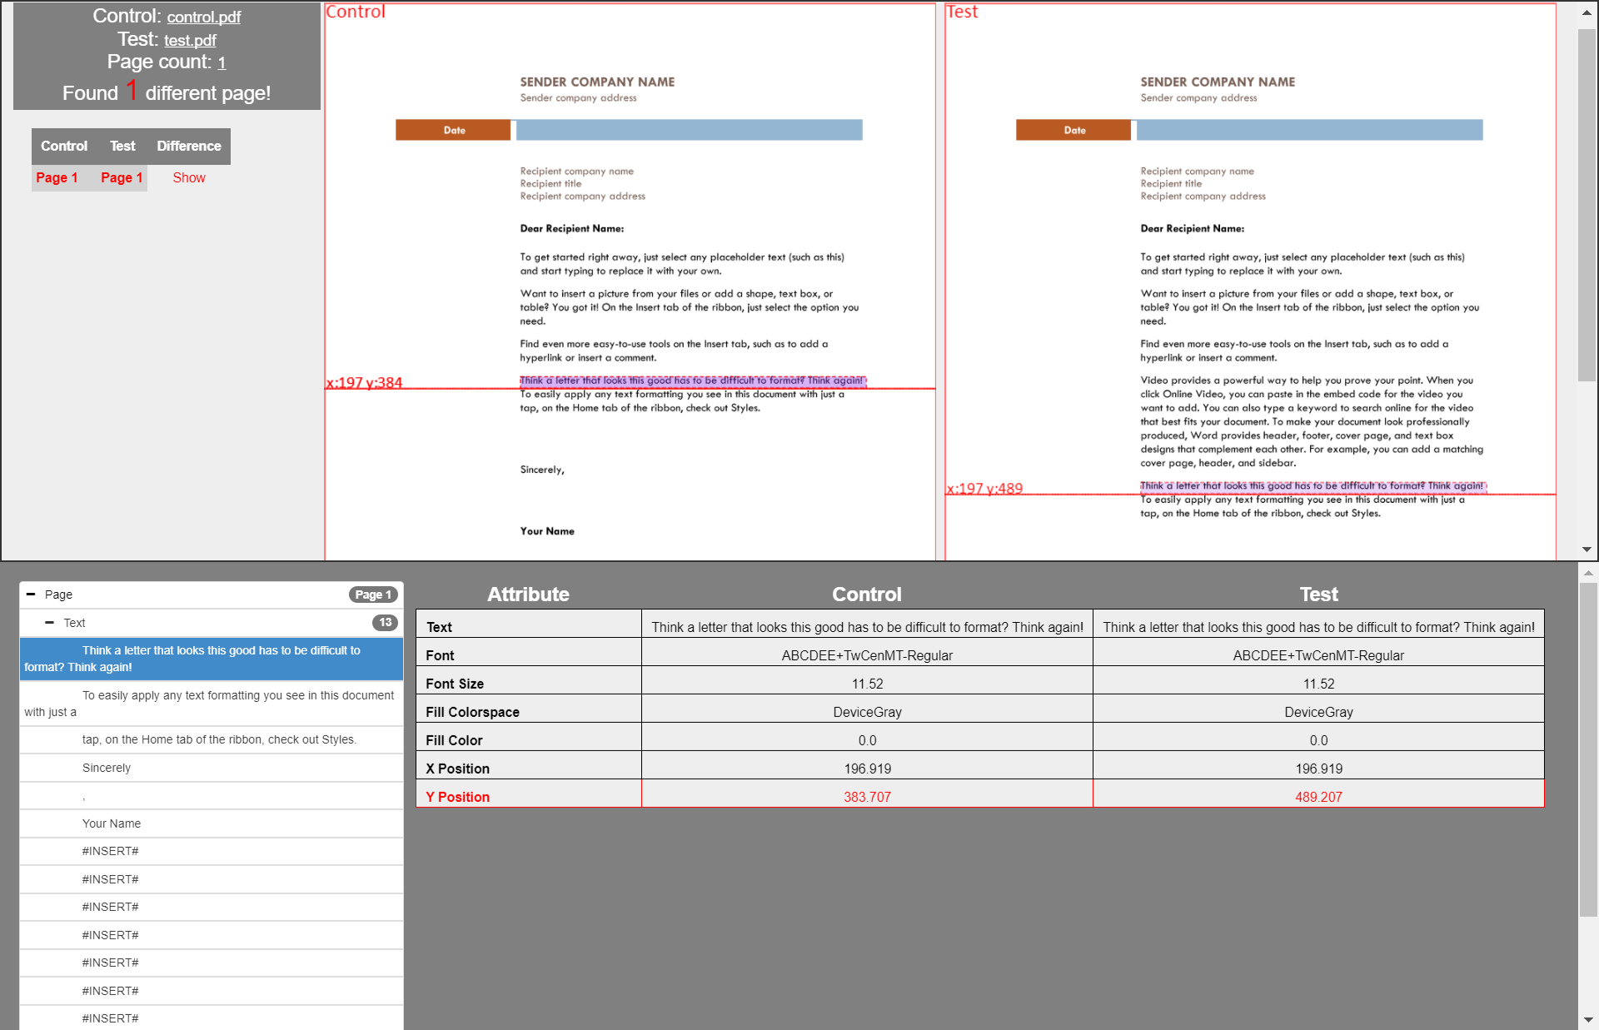The height and width of the screenshot is (1030, 1599).
Task: Collapse the Page tree node
Action: [x=31, y=595]
